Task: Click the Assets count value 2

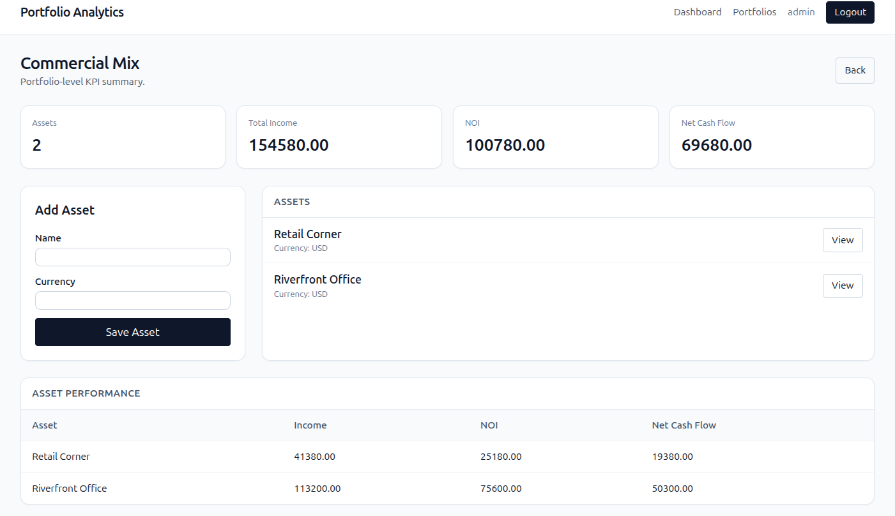Action: tap(36, 145)
